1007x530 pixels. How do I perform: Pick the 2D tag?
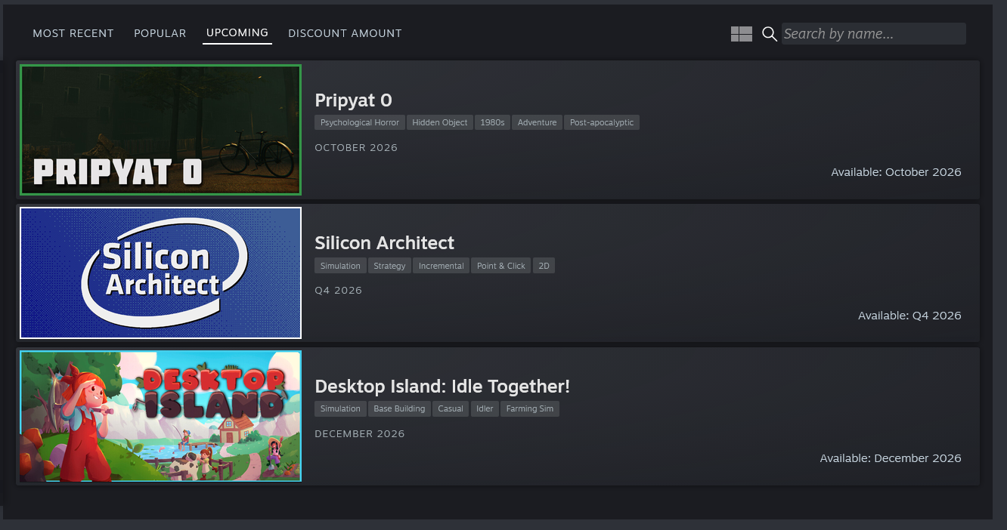[544, 266]
